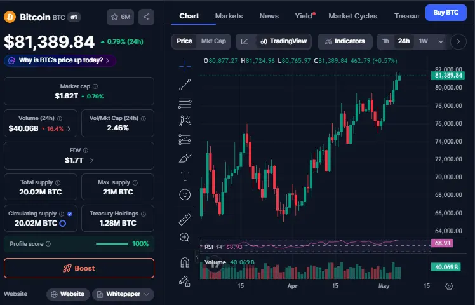Click the verified circulating supply badge
475x305 pixels.
[x=70, y=213]
